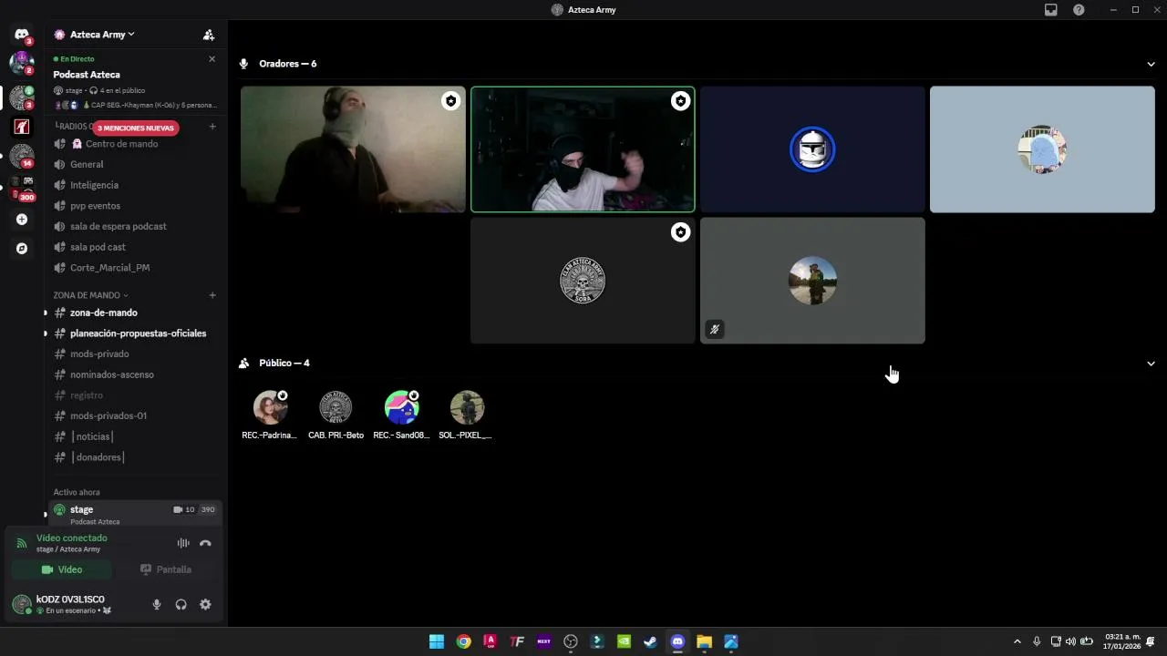The width and height of the screenshot is (1167, 656).
Task: Create channel in RADIOS category with plus
Action: click(212, 127)
